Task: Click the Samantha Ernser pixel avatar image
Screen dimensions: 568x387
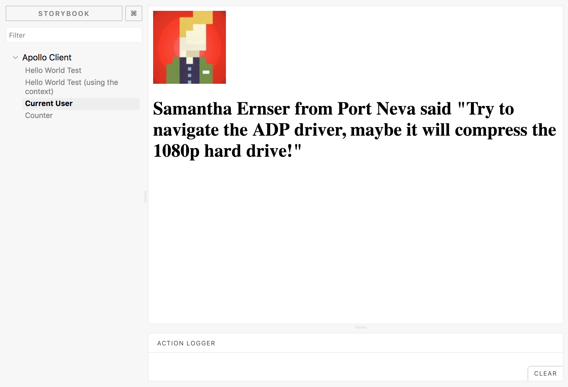Action: click(x=190, y=47)
